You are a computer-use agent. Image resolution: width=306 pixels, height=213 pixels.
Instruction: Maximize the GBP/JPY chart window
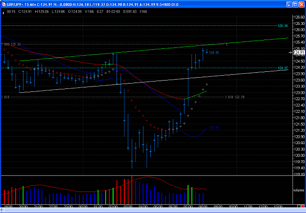click(x=295, y=4)
